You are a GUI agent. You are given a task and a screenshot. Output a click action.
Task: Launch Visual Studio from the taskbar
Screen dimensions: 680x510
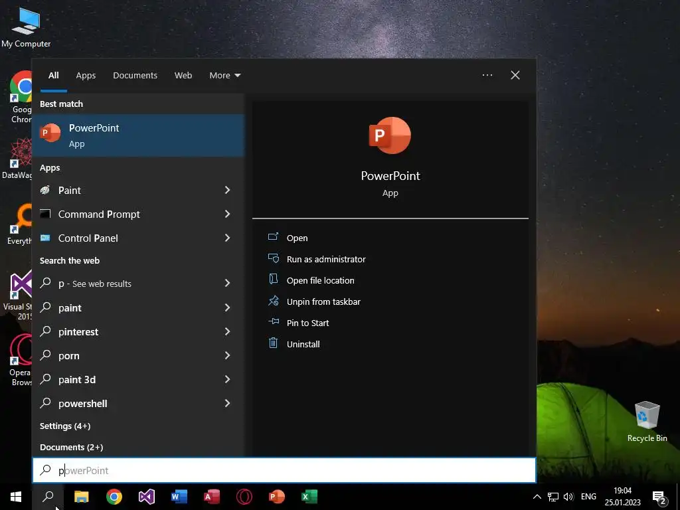147,497
